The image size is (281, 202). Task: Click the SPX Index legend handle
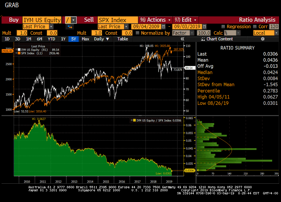pos(16,53)
